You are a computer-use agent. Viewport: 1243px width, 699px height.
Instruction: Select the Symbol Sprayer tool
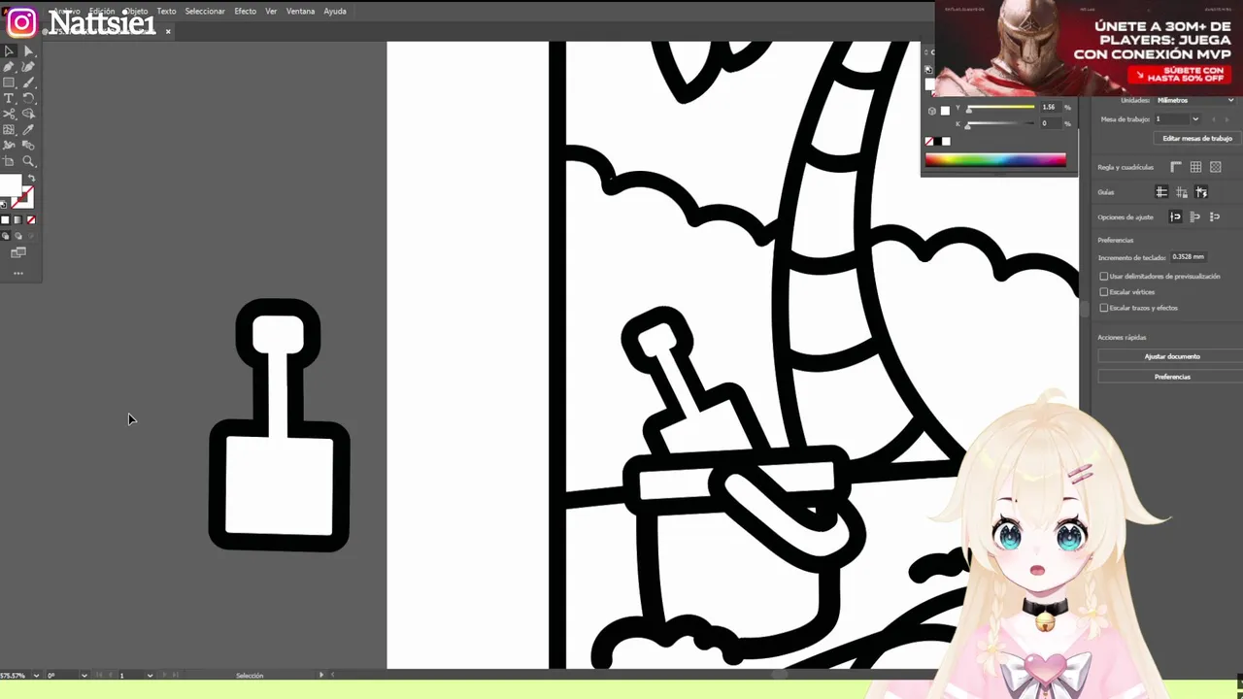coord(9,145)
